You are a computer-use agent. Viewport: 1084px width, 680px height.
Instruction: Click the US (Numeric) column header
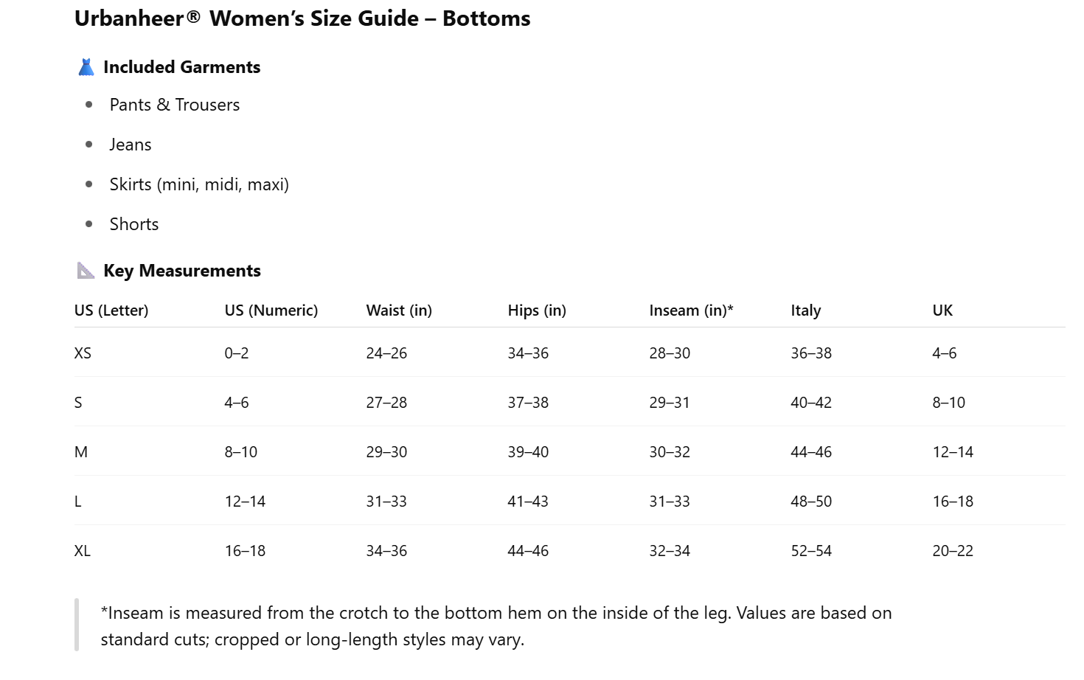click(x=271, y=310)
